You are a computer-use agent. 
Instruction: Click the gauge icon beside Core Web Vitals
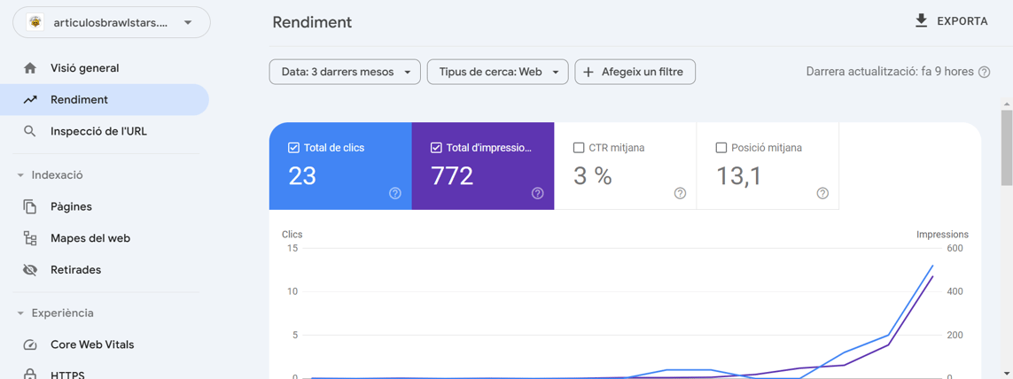click(x=30, y=344)
